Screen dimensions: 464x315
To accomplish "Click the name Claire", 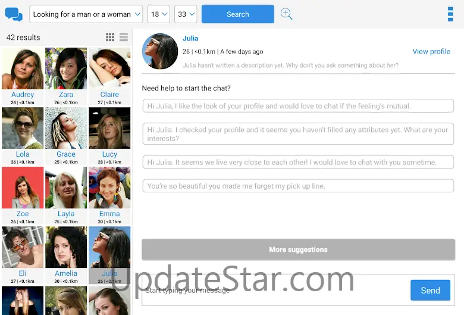I will click(x=109, y=95).
